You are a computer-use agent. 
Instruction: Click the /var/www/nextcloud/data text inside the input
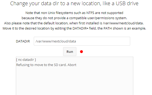(x=56, y=41)
